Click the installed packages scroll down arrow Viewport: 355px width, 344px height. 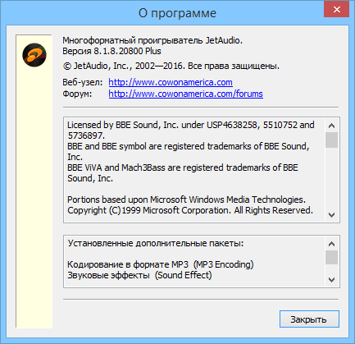(331, 280)
